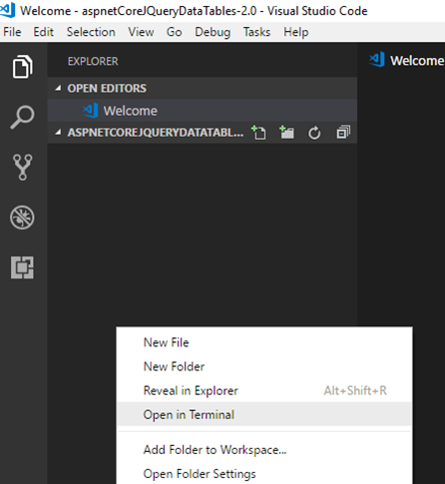Open the Source Control view

pos(23,168)
